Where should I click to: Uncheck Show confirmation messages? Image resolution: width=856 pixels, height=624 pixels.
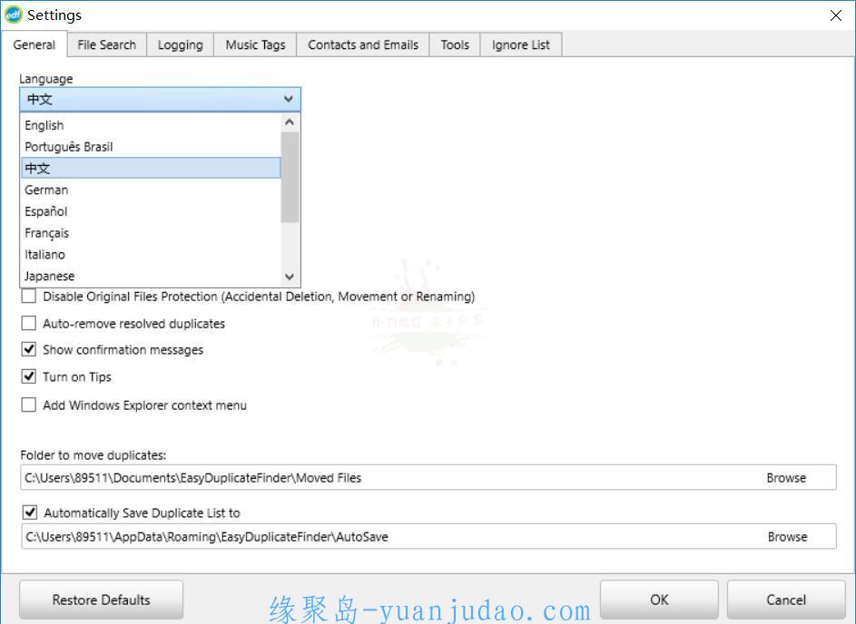point(29,349)
